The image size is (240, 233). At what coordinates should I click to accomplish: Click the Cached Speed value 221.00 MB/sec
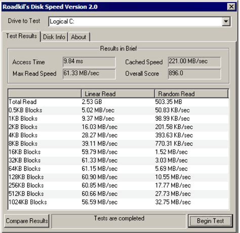coord(194,62)
